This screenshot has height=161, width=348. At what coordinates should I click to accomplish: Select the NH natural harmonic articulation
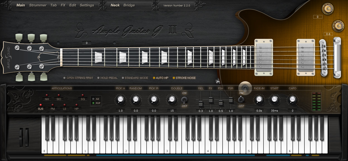(x=47, y=99)
